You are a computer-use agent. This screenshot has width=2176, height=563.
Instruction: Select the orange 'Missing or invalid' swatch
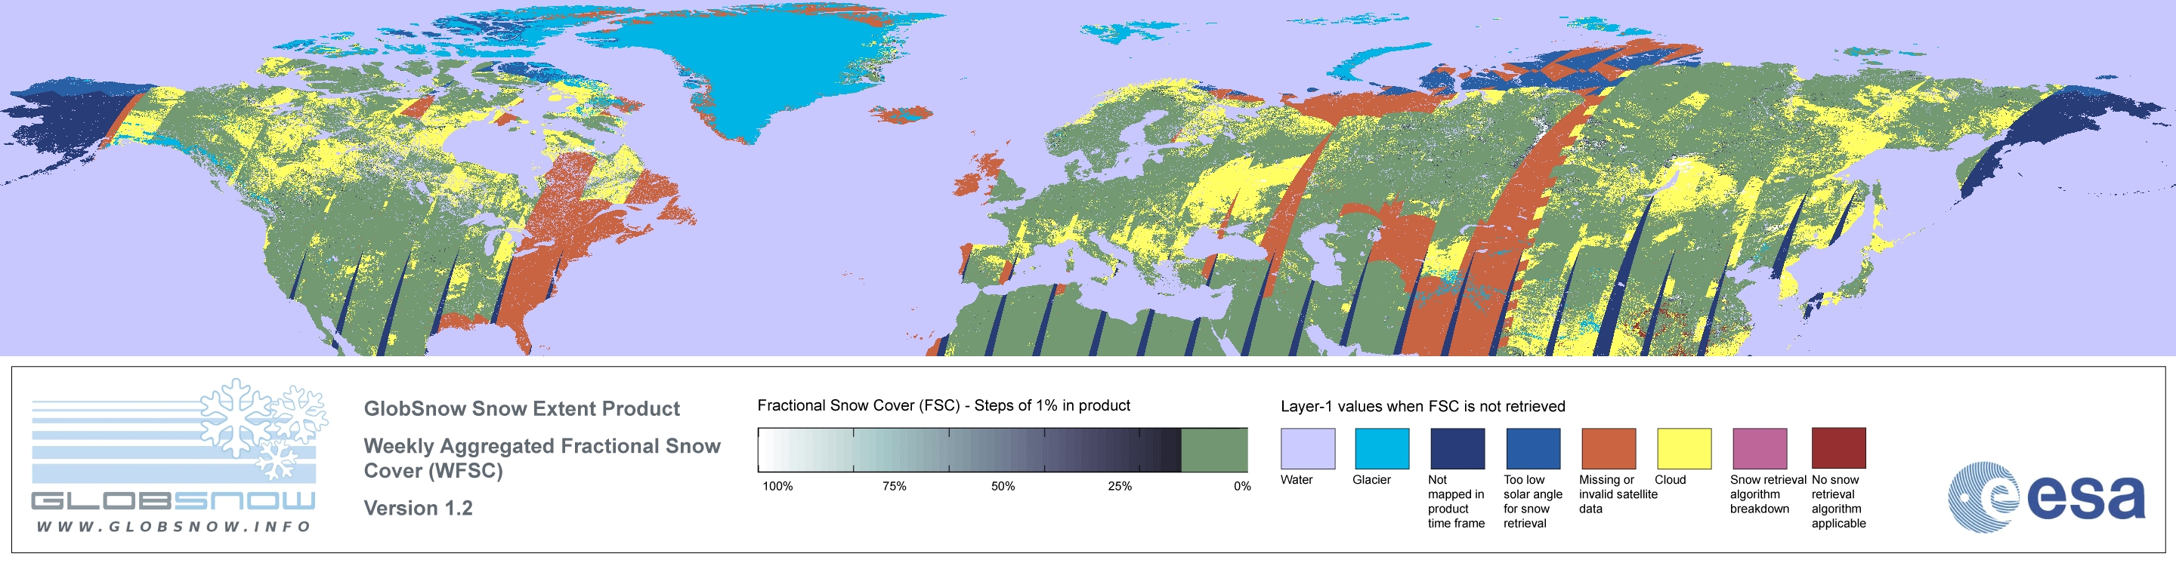coord(1609,448)
